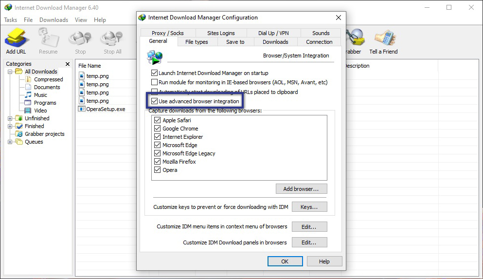Uncheck Microsoft Edge browser capture
Screen dimensions: 483x279
pyautogui.click(x=158, y=145)
